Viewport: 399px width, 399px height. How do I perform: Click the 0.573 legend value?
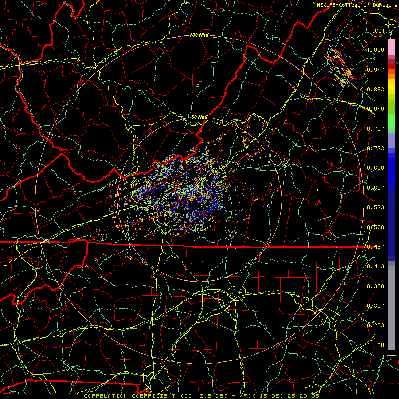[x=376, y=207]
